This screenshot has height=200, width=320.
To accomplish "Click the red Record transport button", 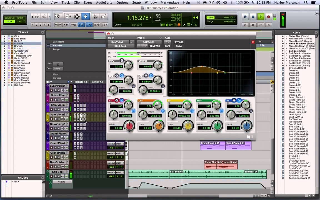I will 269,17.
